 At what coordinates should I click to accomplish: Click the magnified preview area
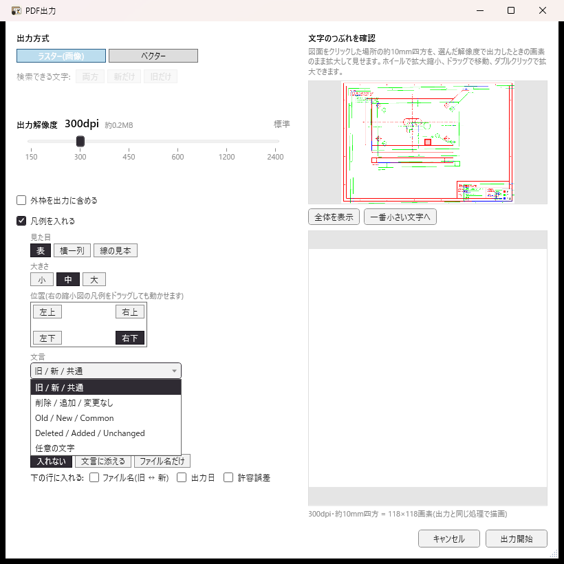tap(428, 368)
